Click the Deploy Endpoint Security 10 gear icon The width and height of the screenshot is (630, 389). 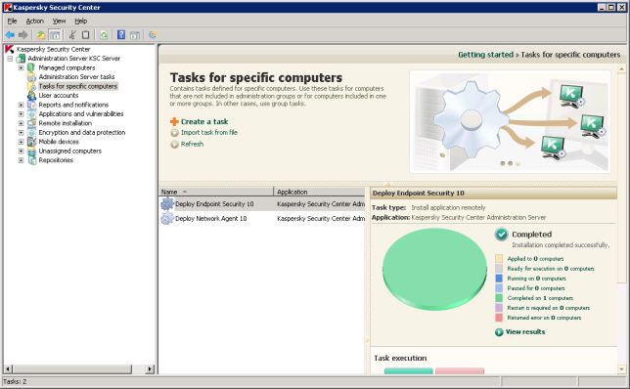click(x=167, y=204)
